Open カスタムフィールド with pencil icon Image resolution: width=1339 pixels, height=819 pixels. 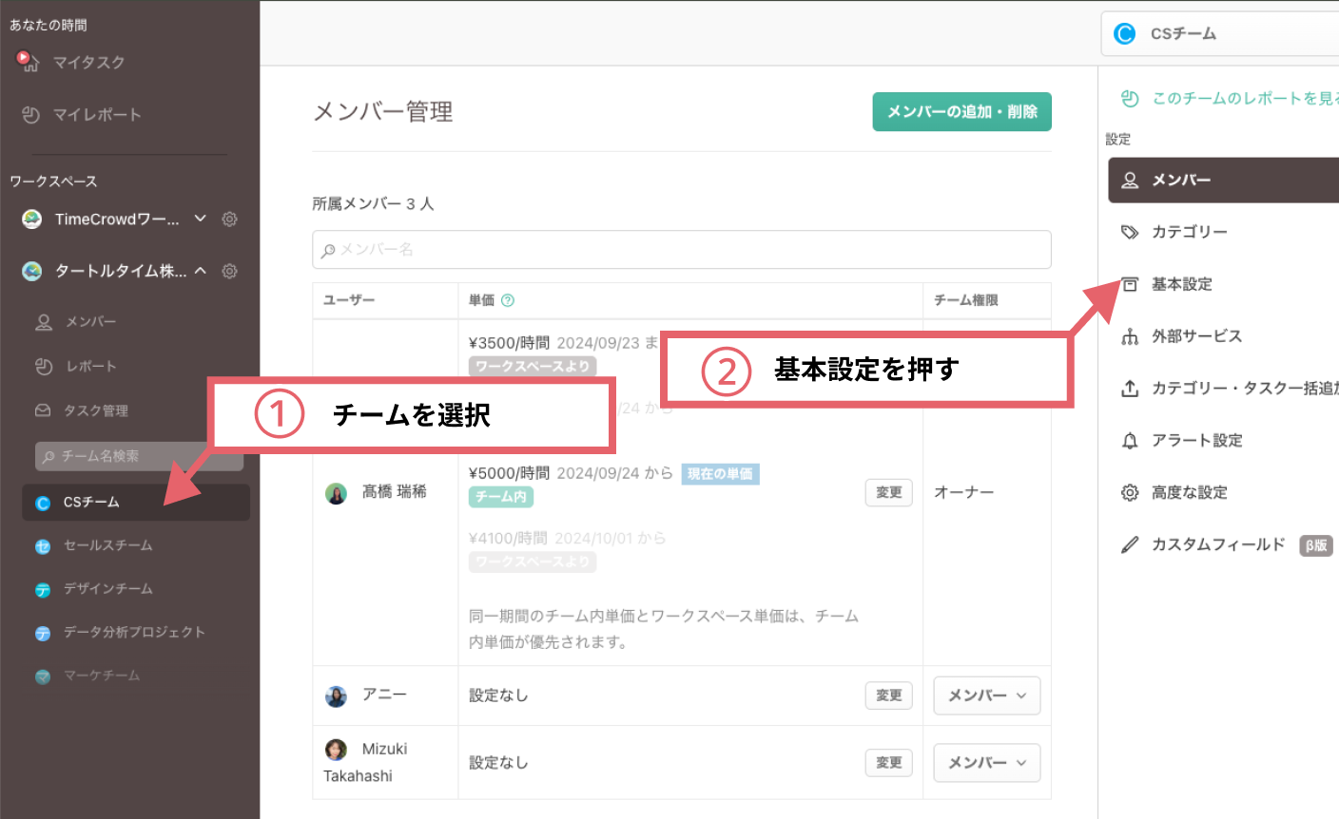(1217, 544)
